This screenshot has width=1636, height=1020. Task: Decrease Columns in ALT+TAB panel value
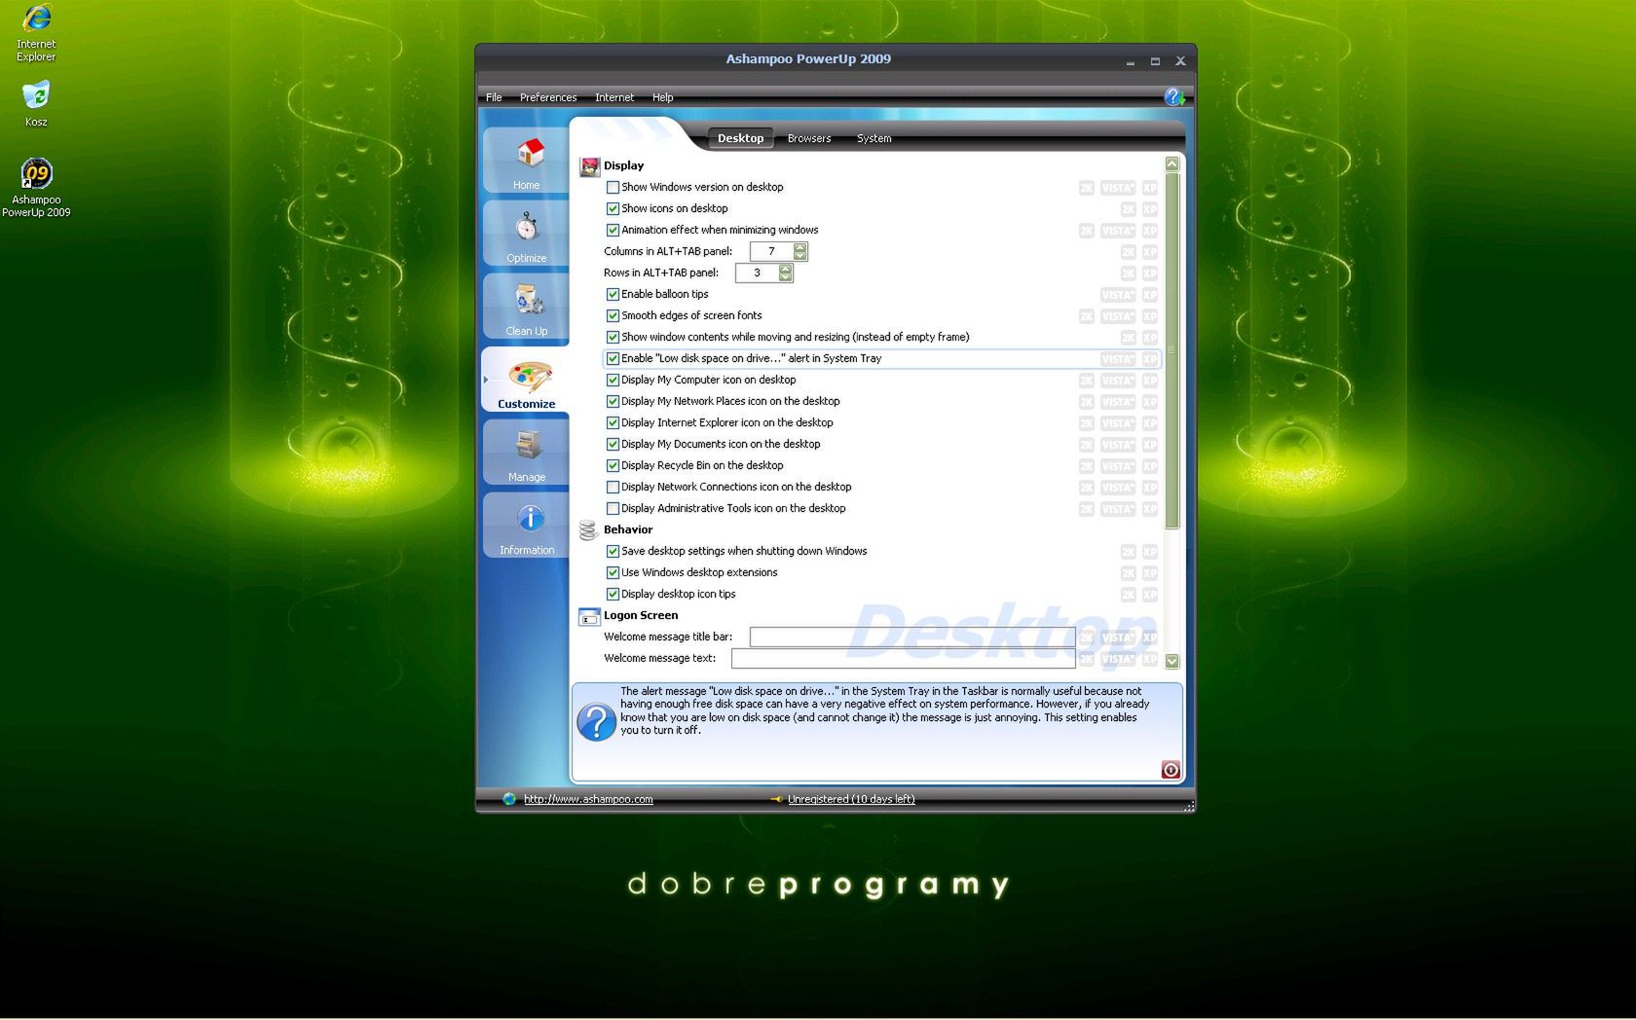pos(800,256)
